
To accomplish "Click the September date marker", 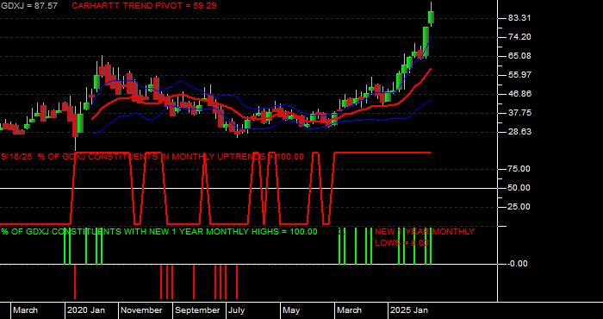I will (197, 310).
